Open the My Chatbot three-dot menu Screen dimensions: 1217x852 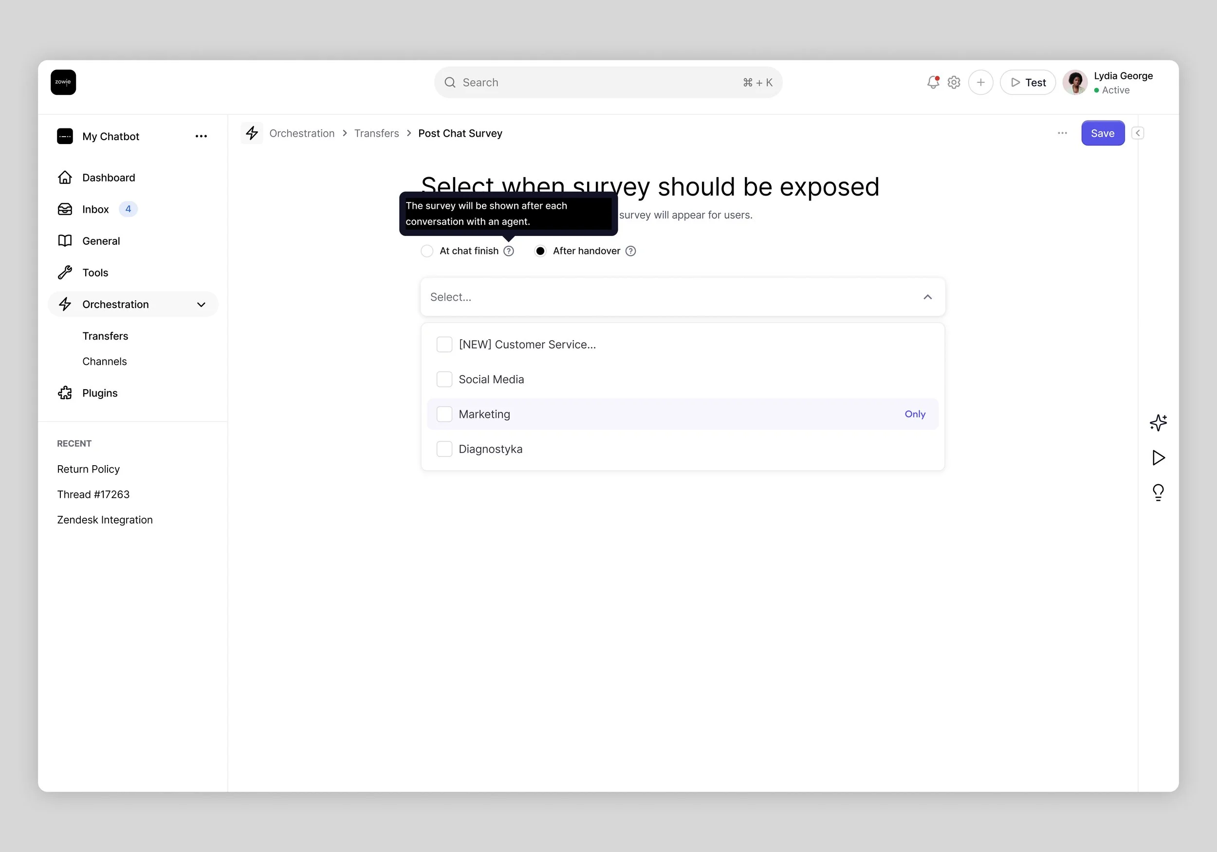click(x=201, y=137)
